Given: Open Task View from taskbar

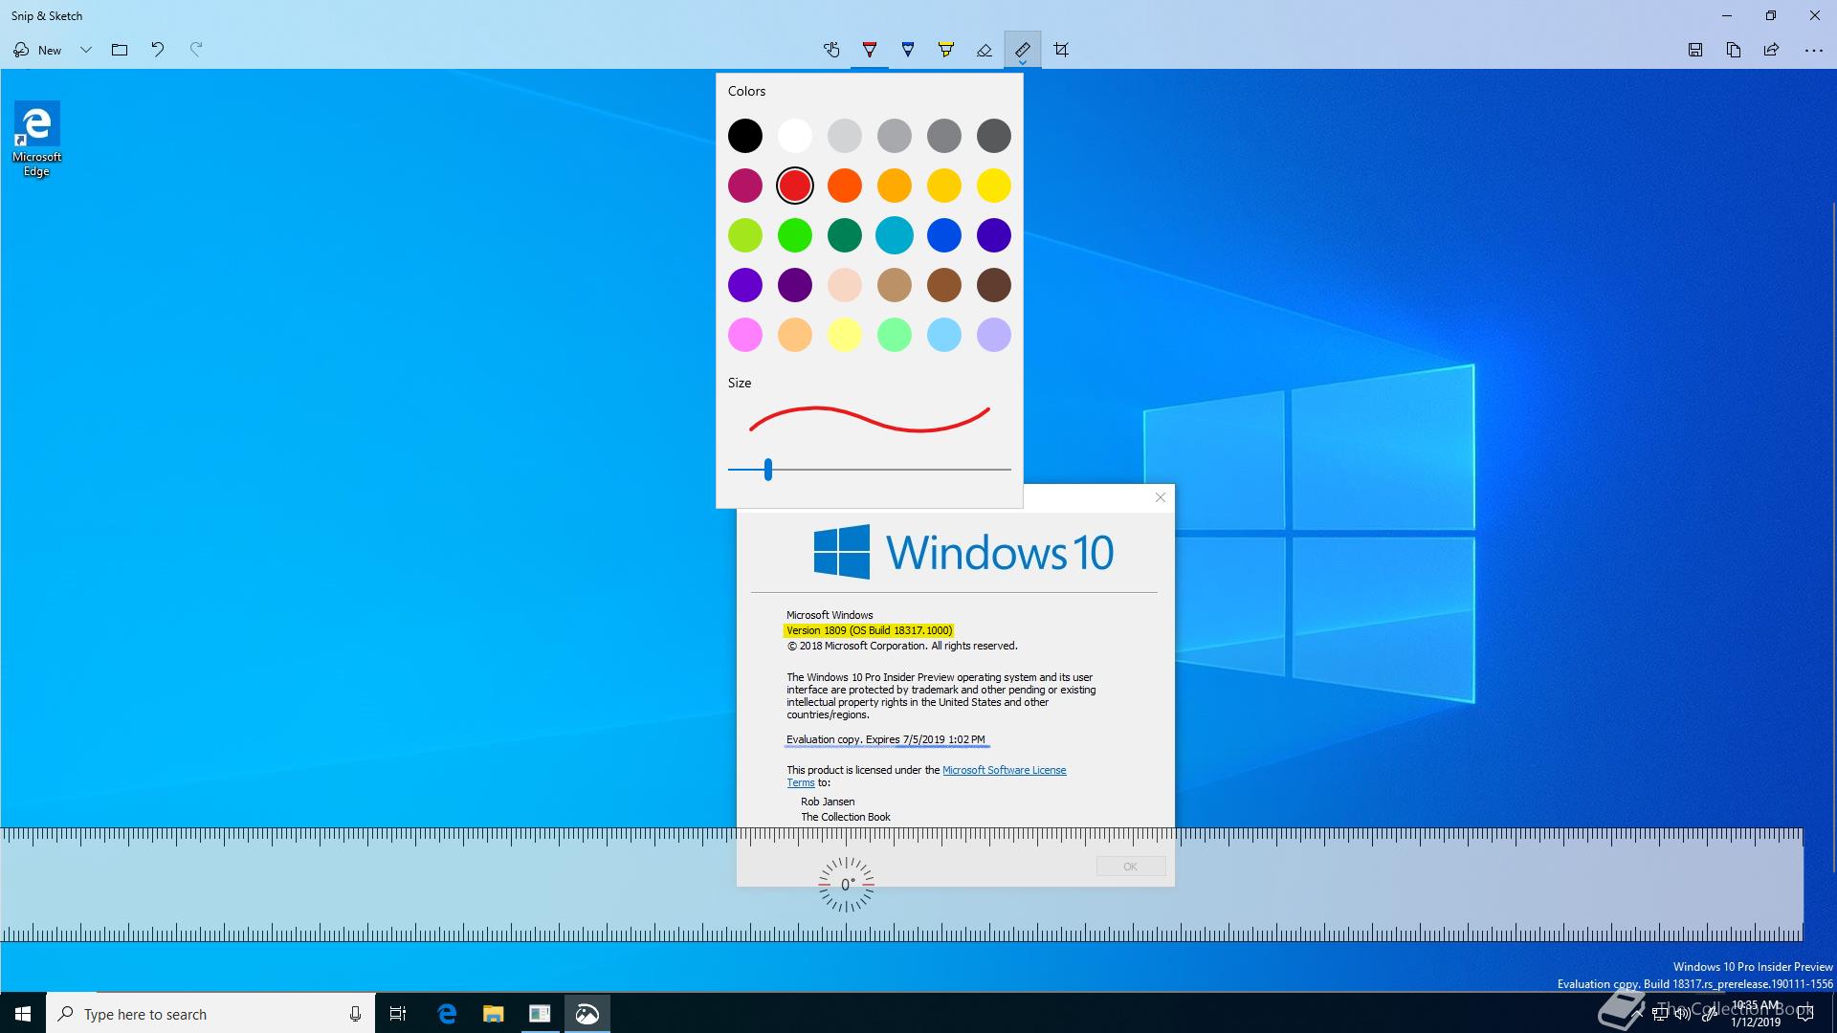Looking at the screenshot, I should coord(398,1014).
